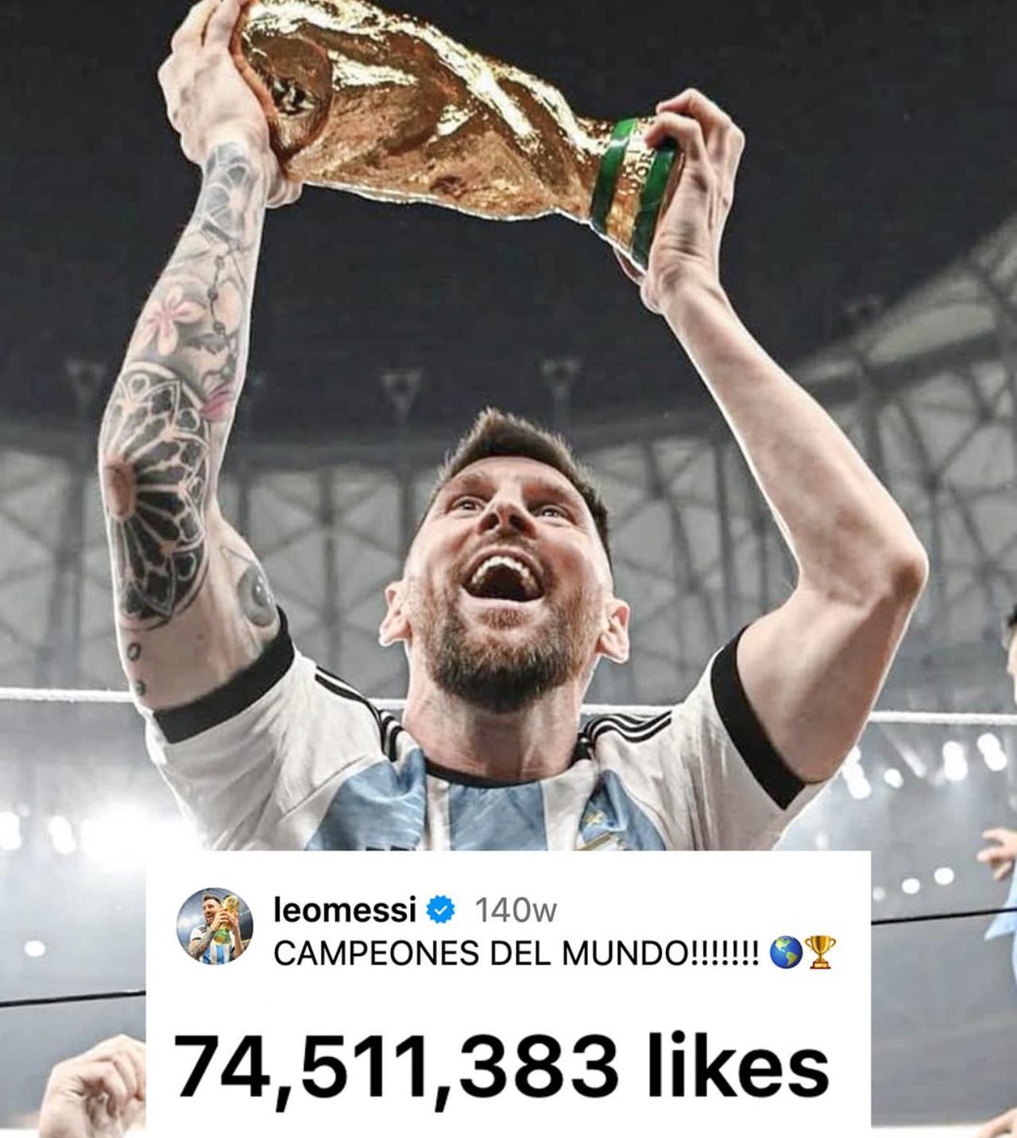Click the globe emoji in caption
The width and height of the screenshot is (1017, 1138).
(784, 953)
